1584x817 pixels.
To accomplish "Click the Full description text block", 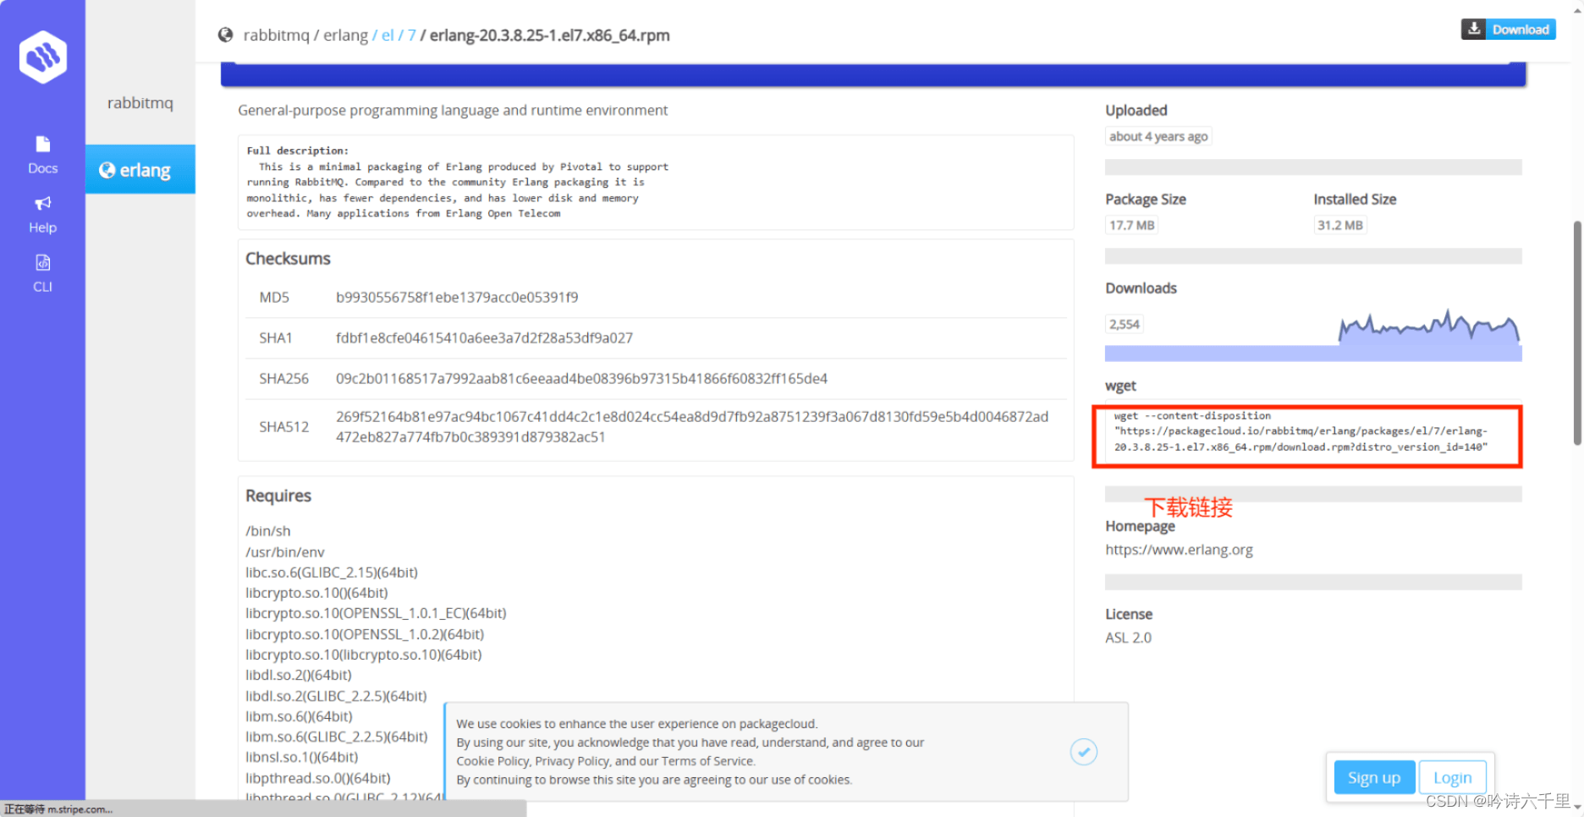I will point(656,182).
